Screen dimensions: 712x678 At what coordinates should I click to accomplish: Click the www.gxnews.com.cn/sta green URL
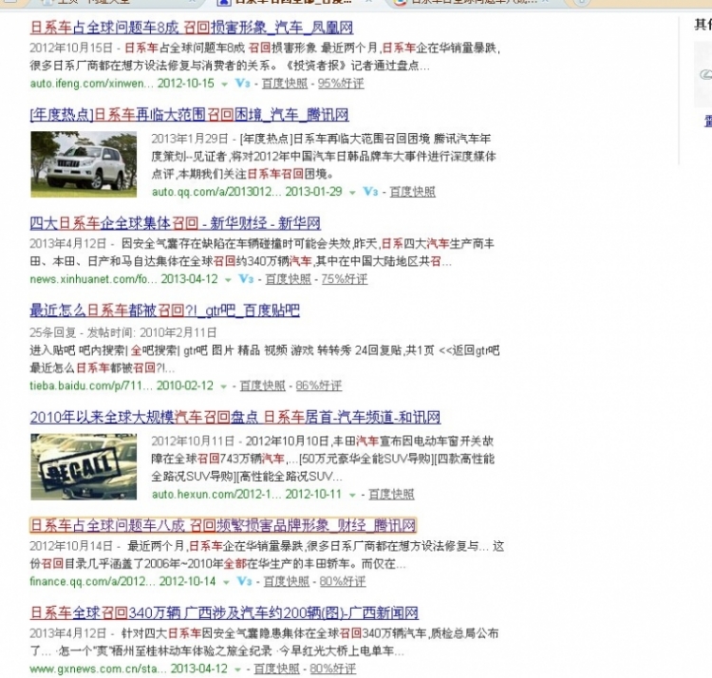point(98,669)
